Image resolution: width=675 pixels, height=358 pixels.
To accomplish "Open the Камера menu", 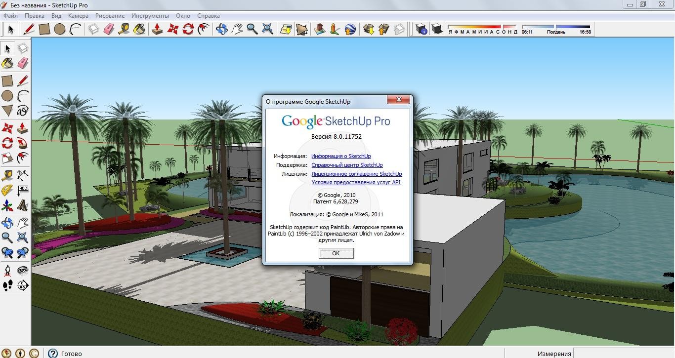I will [78, 16].
